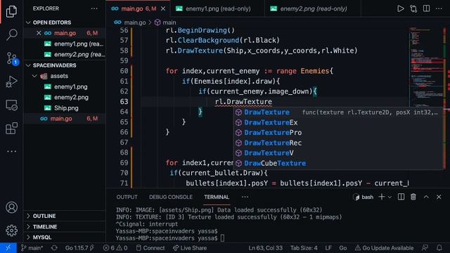Viewport: 450px width, 253px height.
Task: Open the Extensions view
Action: click(x=11, y=128)
